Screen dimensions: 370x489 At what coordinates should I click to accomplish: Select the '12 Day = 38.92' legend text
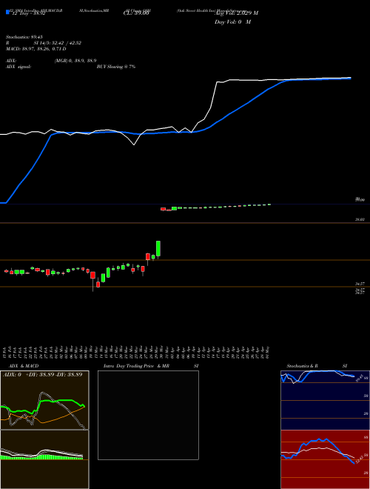(x=28, y=13)
